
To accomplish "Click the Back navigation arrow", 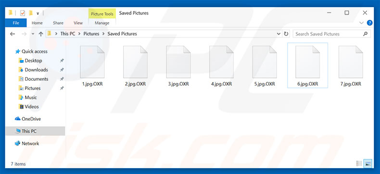I will click(13, 34).
